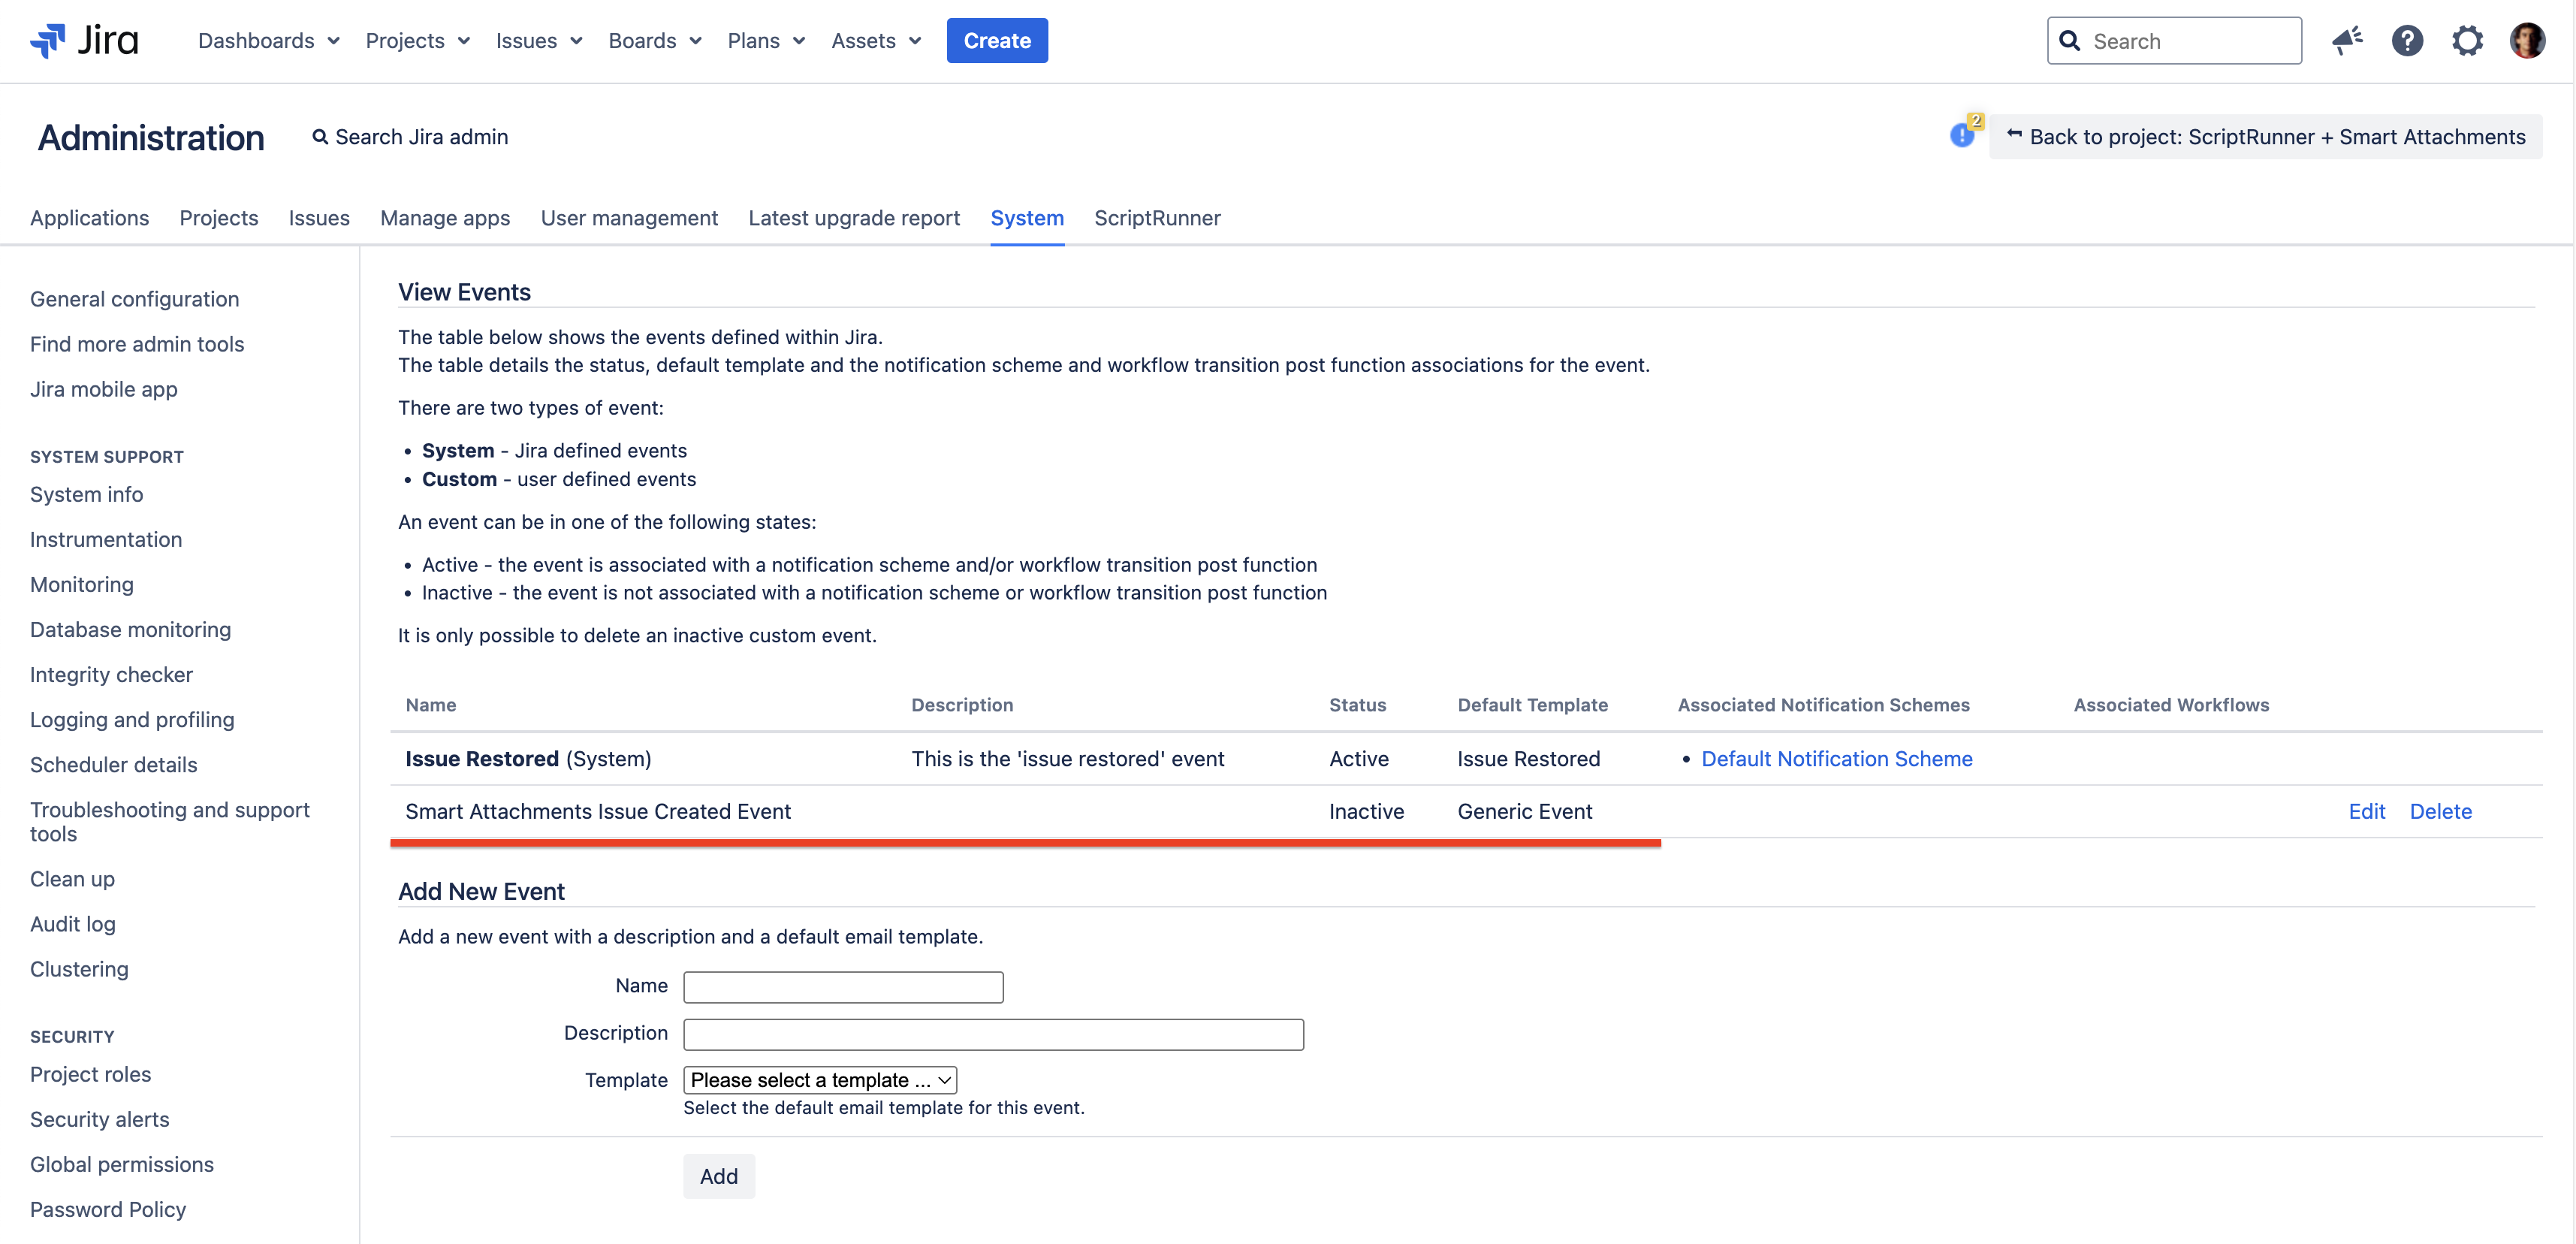Click Edit for Smart Attachments event

2366,811
